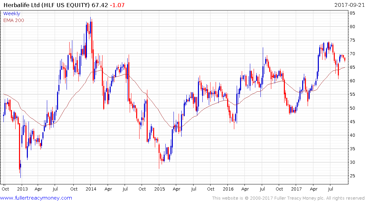365x203 pixels.
Task: Click the 40 price axis label
Action: coord(352,135)
